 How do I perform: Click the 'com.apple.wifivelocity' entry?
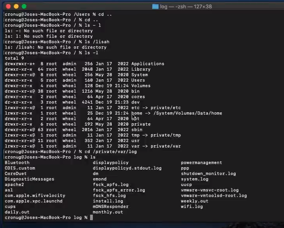point(35,196)
